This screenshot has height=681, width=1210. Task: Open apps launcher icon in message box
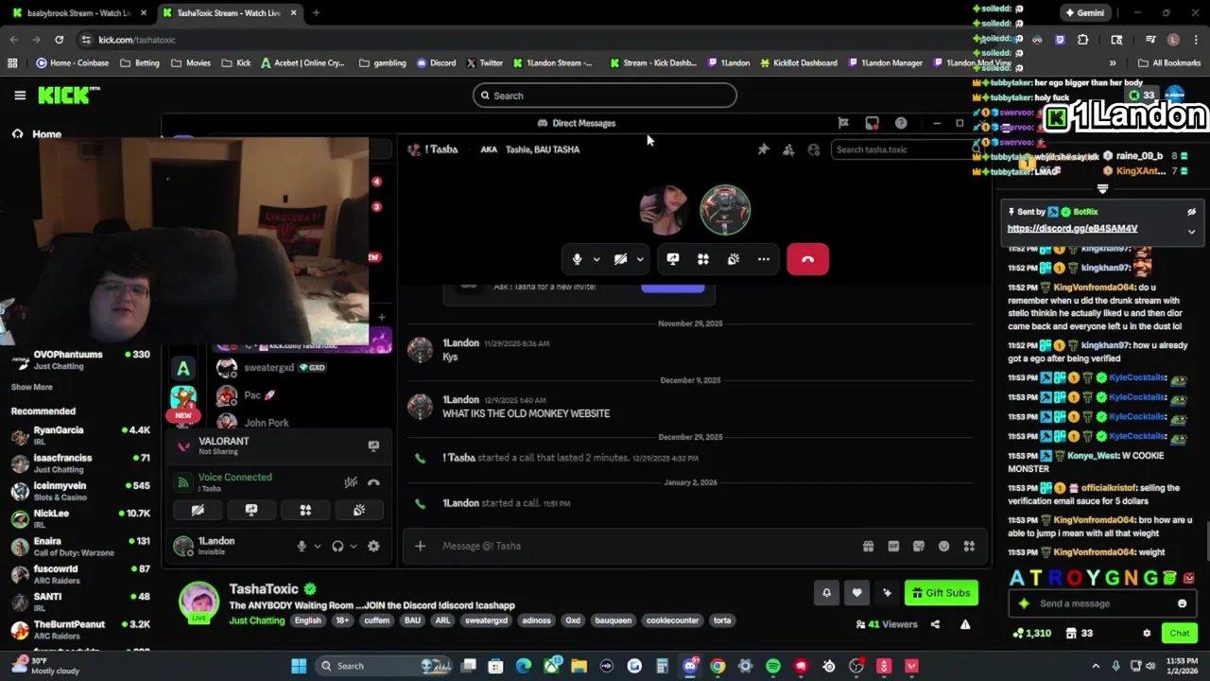969,546
